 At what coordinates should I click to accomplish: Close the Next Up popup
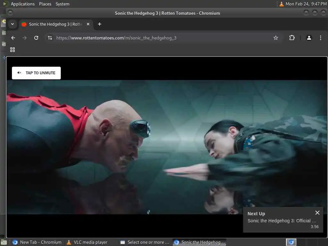point(317,213)
